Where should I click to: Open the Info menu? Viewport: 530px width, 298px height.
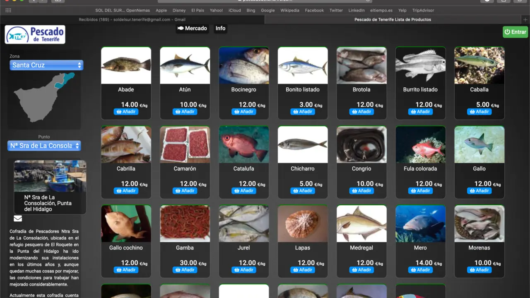point(220,28)
